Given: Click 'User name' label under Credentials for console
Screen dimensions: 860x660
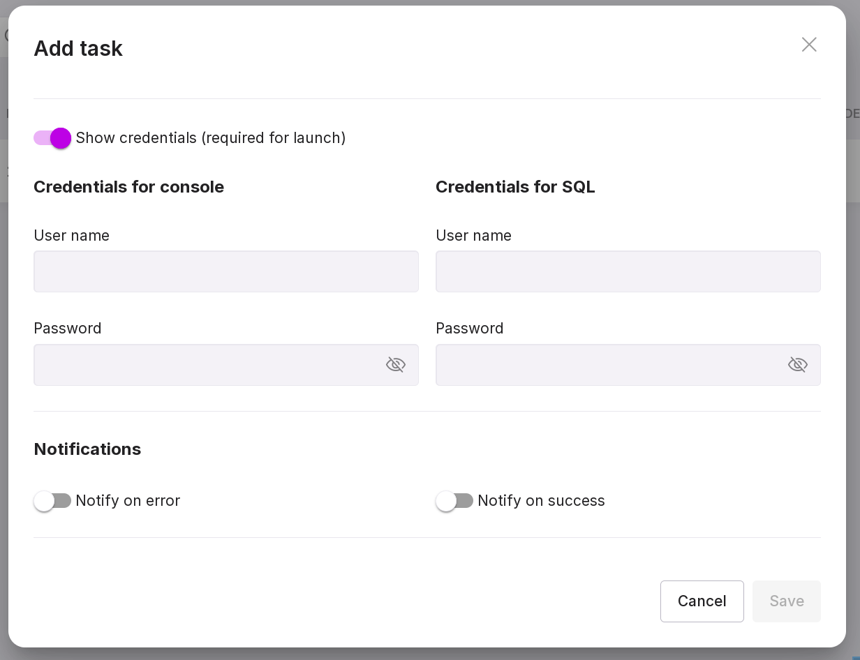Looking at the screenshot, I should (71, 236).
